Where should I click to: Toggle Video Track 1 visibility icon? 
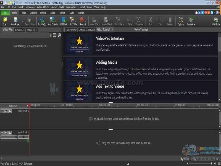click(6, 111)
